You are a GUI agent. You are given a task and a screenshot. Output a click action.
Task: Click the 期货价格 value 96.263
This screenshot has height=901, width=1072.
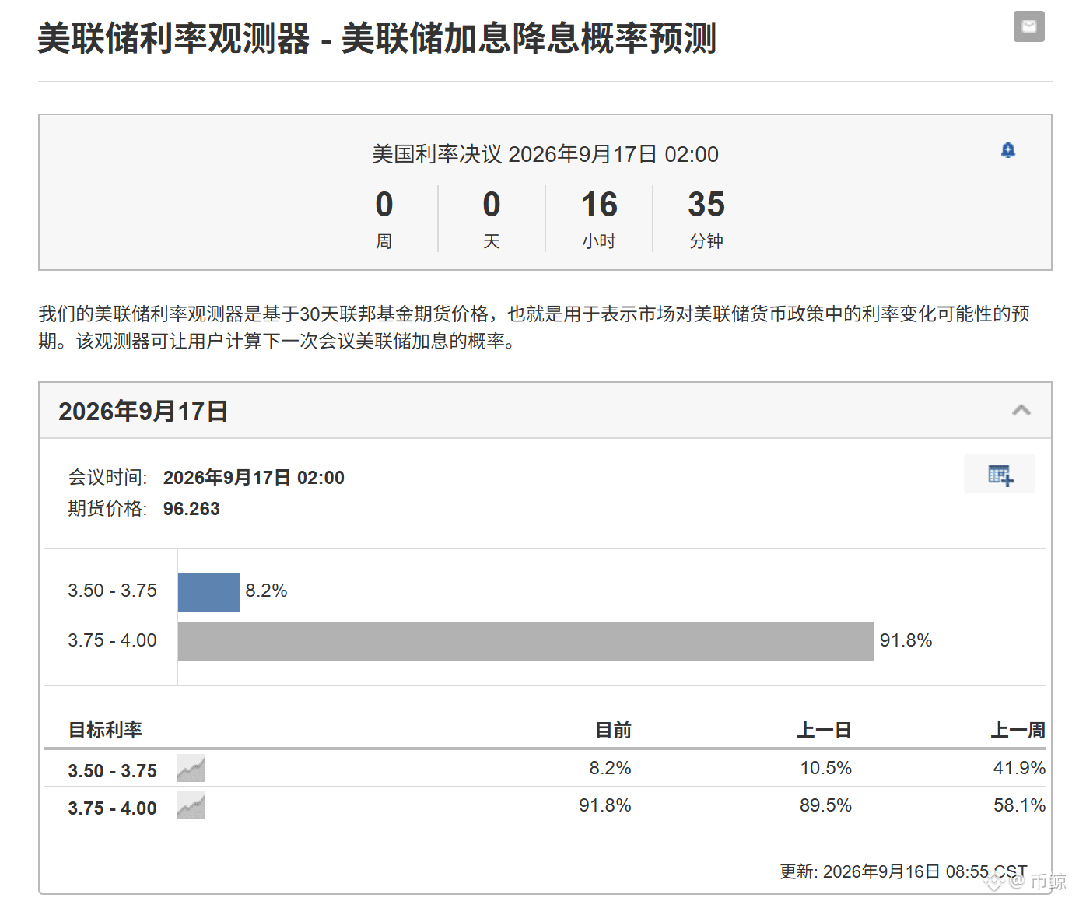pyautogui.click(x=191, y=508)
